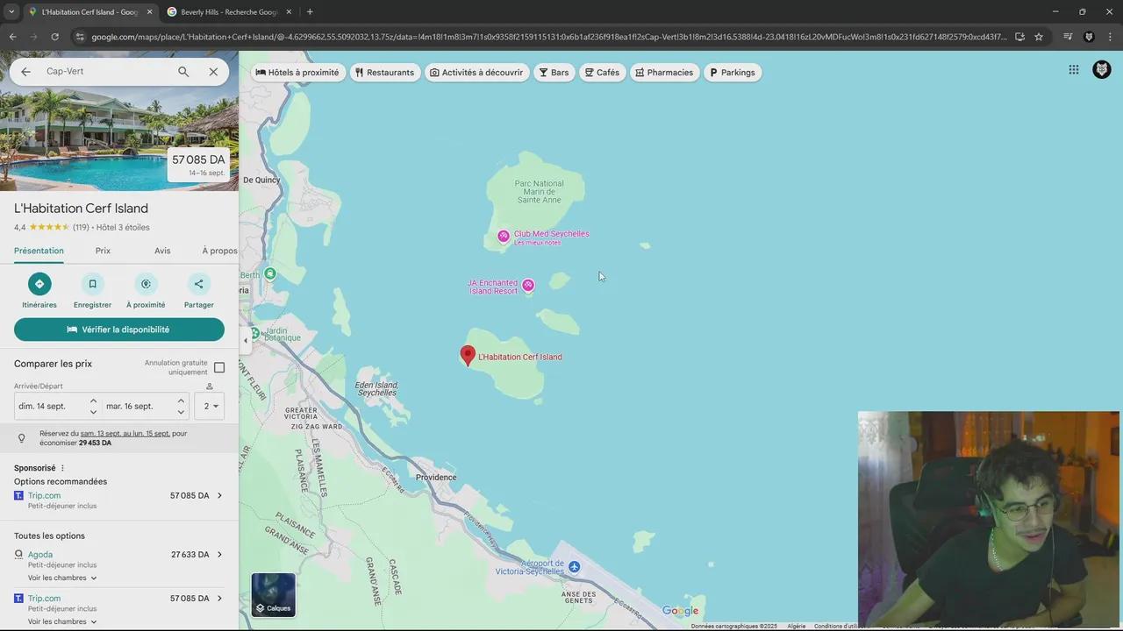Open the Google account avatar
Image resolution: width=1123 pixels, height=631 pixels.
point(1102,70)
